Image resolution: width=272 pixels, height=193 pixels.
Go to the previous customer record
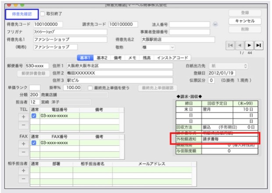click(x=240, y=45)
